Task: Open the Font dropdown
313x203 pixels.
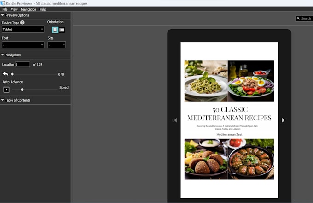Action: click(x=23, y=45)
